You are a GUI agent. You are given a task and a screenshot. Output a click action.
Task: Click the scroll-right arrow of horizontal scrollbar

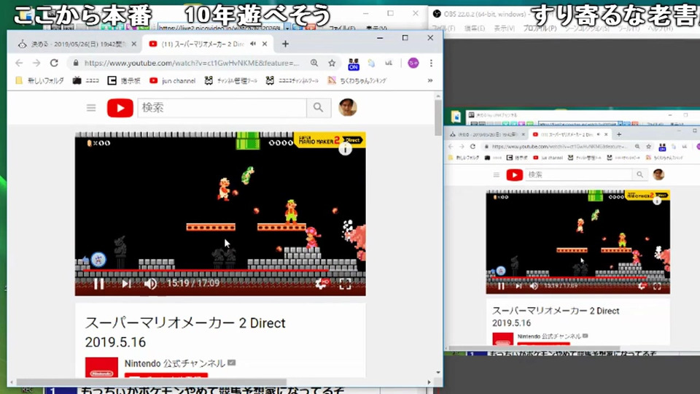pyautogui.click(x=429, y=382)
